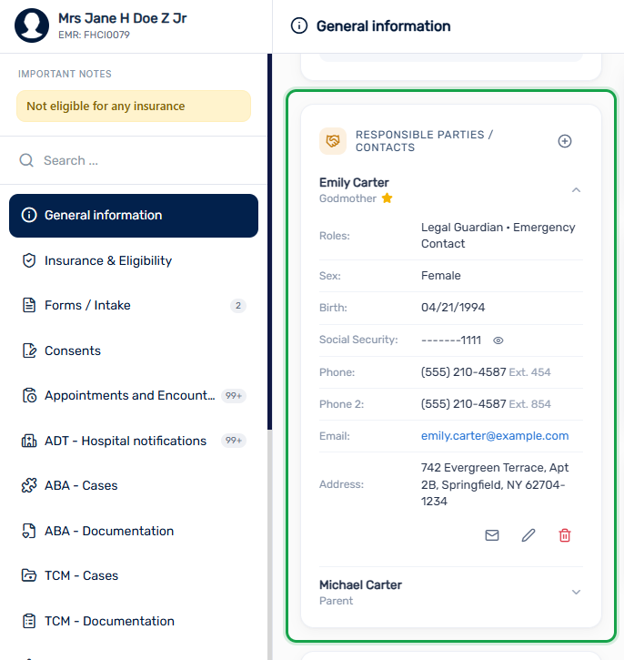This screenshot has width=624, height=660.
Task: Click the Consents signed-document icon
Action: [29, 350]
